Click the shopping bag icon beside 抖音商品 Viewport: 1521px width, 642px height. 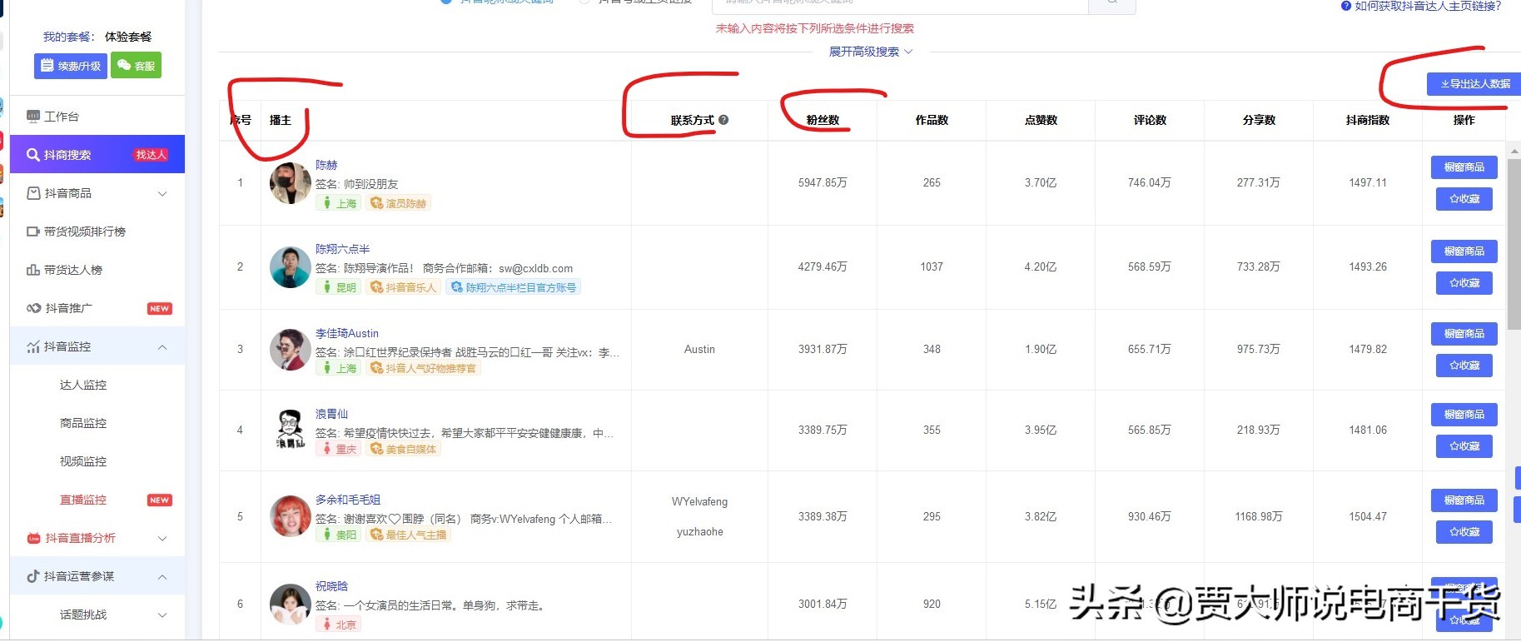[33, 193]
